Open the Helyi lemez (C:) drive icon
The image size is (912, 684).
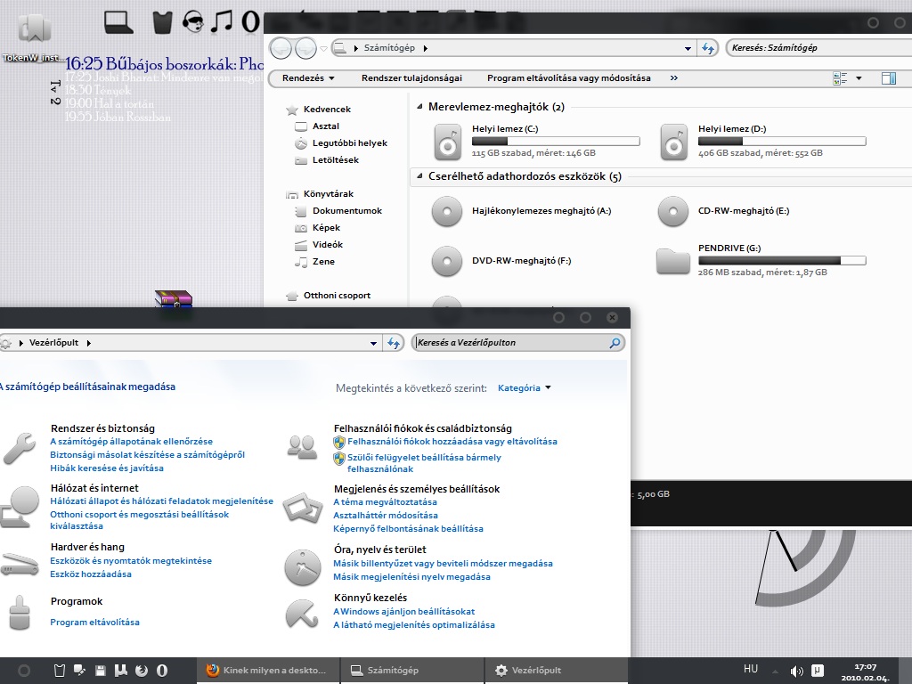[448, 142]
